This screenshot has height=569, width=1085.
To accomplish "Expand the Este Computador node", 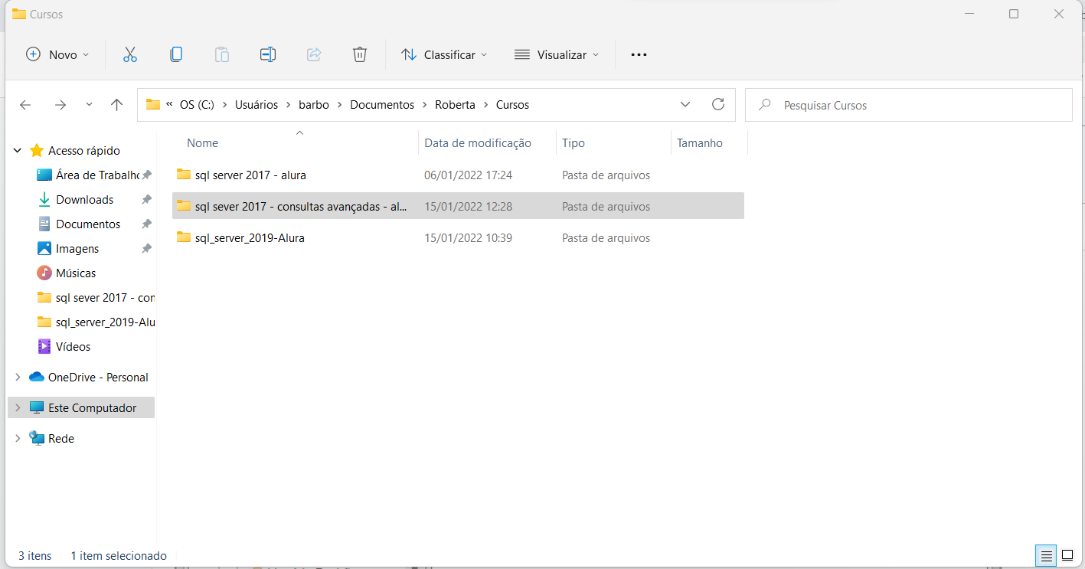I will point(18,407).
